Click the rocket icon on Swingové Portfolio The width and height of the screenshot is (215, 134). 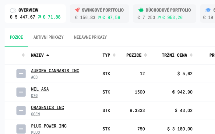77,10
